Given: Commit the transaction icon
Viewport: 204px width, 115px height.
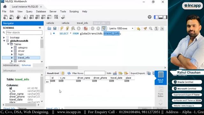Looking at the screenshot, I should click(92, 28).
